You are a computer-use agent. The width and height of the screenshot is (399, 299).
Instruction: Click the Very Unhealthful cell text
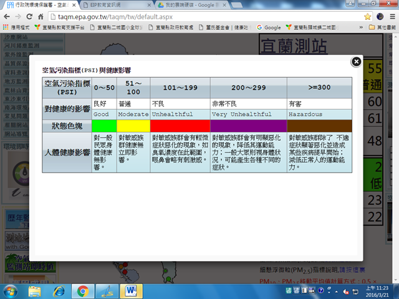click(x=242, y=115)
